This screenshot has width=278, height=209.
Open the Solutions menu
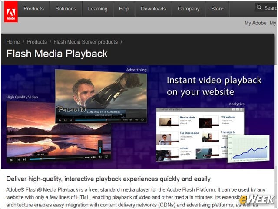point(66,9)
